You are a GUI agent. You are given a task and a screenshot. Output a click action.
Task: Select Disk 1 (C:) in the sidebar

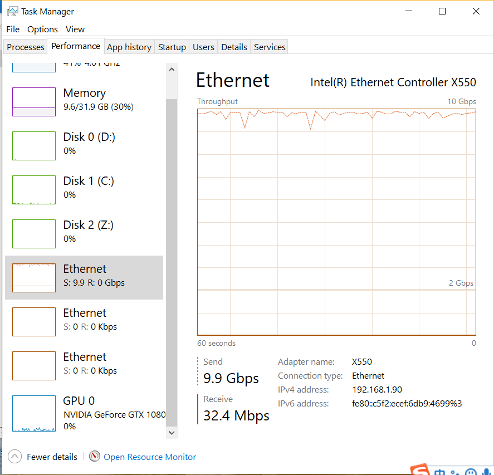(84, 190)
